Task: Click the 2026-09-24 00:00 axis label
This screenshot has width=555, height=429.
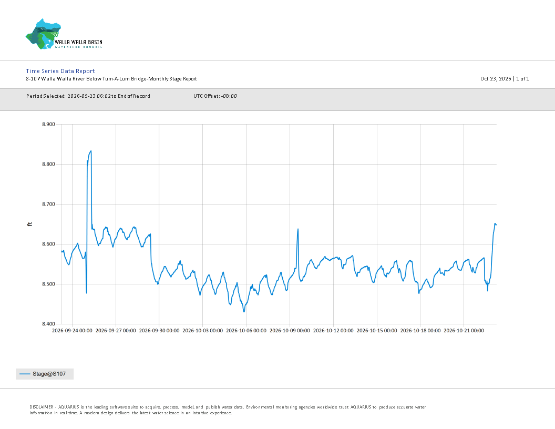Action: tap(72, 331)
